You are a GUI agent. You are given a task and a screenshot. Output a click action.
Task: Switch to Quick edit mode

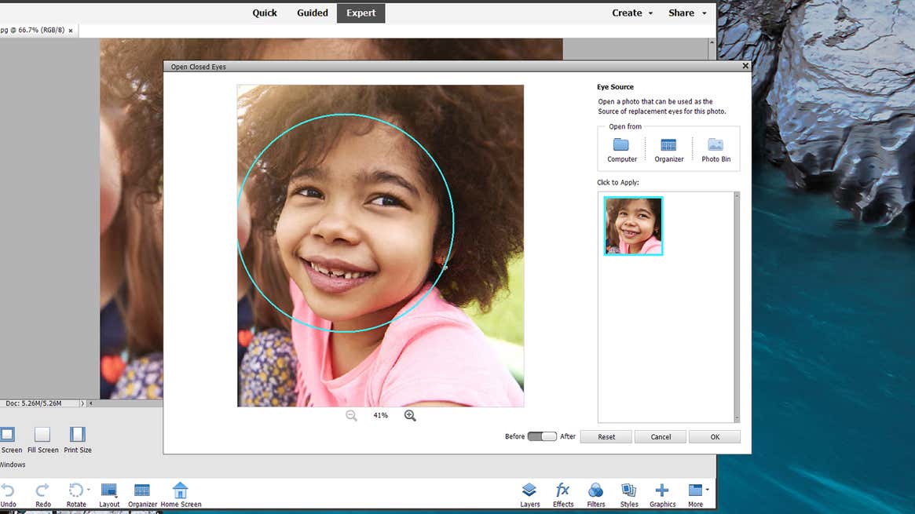[265, 13]
